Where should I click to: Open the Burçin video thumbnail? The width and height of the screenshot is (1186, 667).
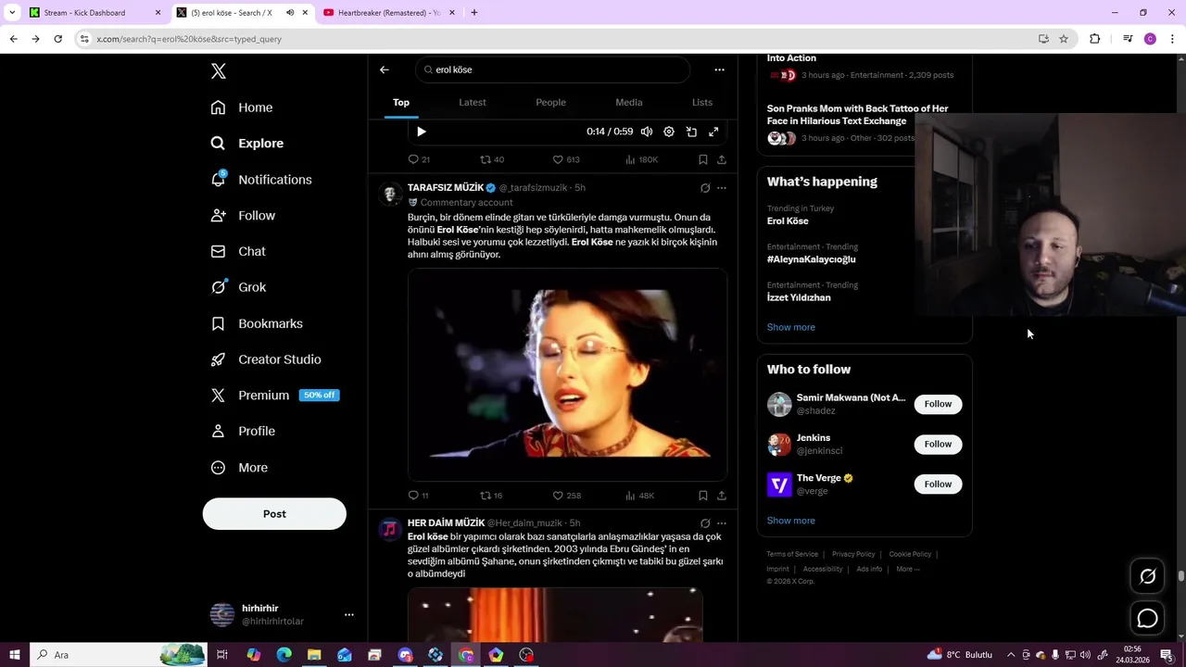567,374
